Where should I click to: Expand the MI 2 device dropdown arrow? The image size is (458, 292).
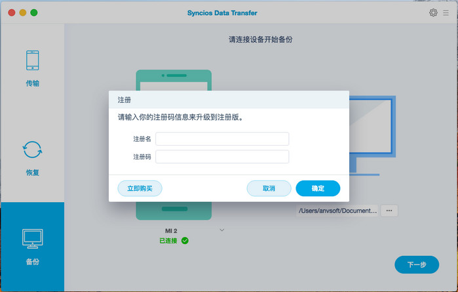(x=222, y=230)
